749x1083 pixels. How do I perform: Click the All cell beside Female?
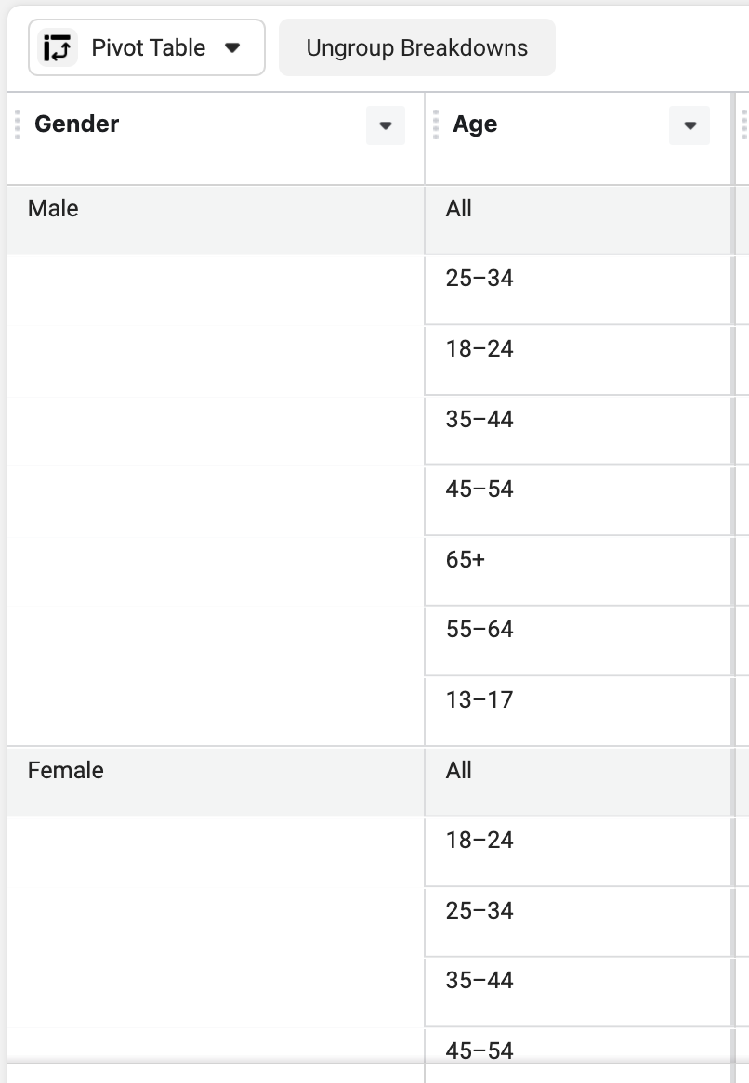[459, 771]
